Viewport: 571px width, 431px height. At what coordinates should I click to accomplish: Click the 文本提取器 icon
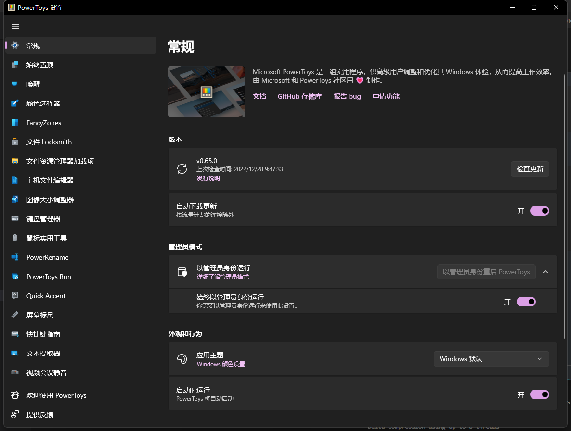pyautogui.click(x=15, y=354)
